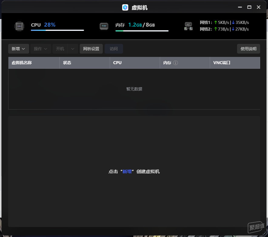Click the 暂无数据 placeholder text
Viewport: 268px width, 237px height.
(134, 89)
